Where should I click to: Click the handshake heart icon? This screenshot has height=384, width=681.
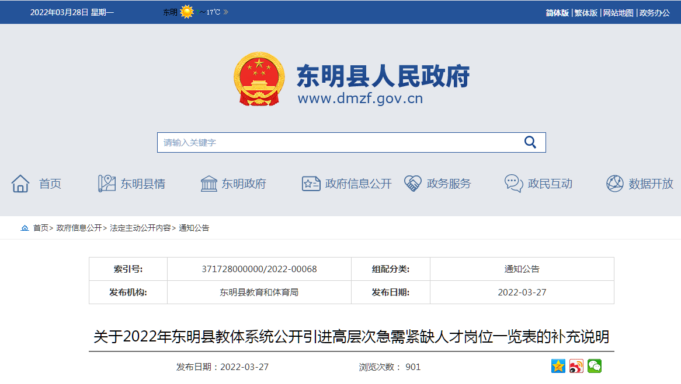412,184
